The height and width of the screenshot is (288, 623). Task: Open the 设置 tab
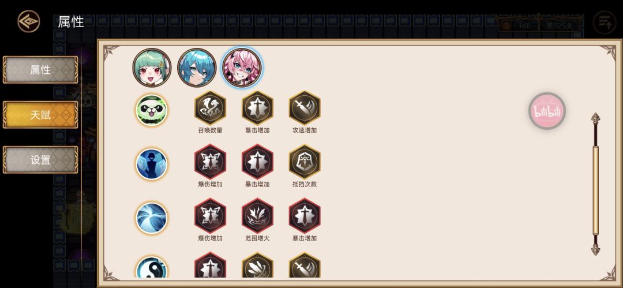pos(40,160)
